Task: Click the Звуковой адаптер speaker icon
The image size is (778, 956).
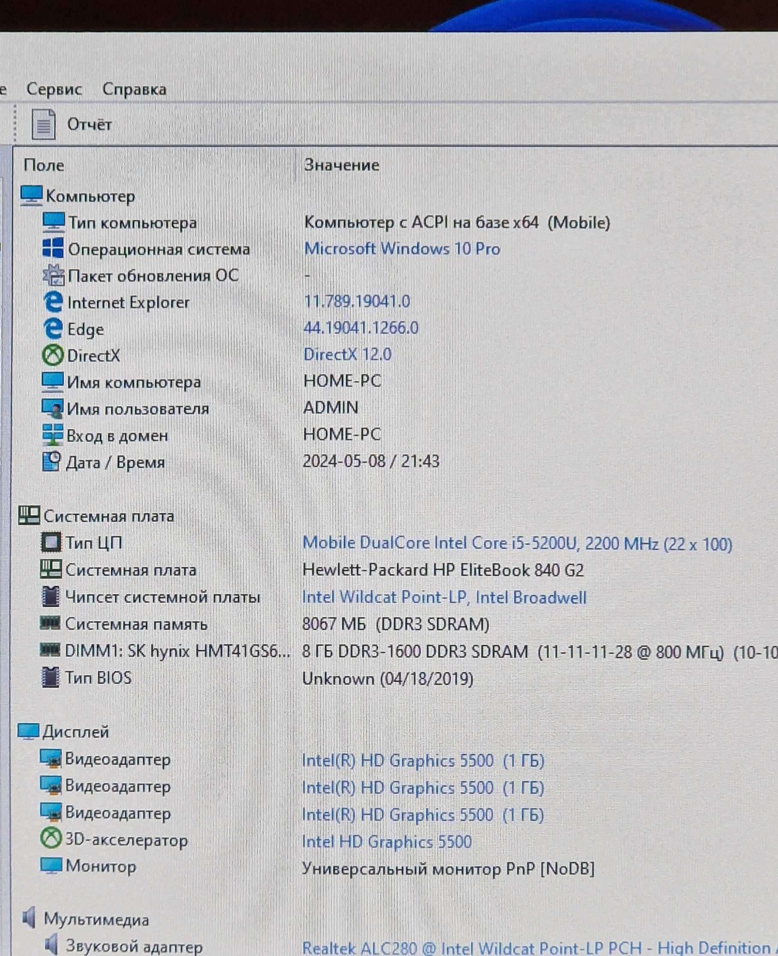Action: (51, 944)
